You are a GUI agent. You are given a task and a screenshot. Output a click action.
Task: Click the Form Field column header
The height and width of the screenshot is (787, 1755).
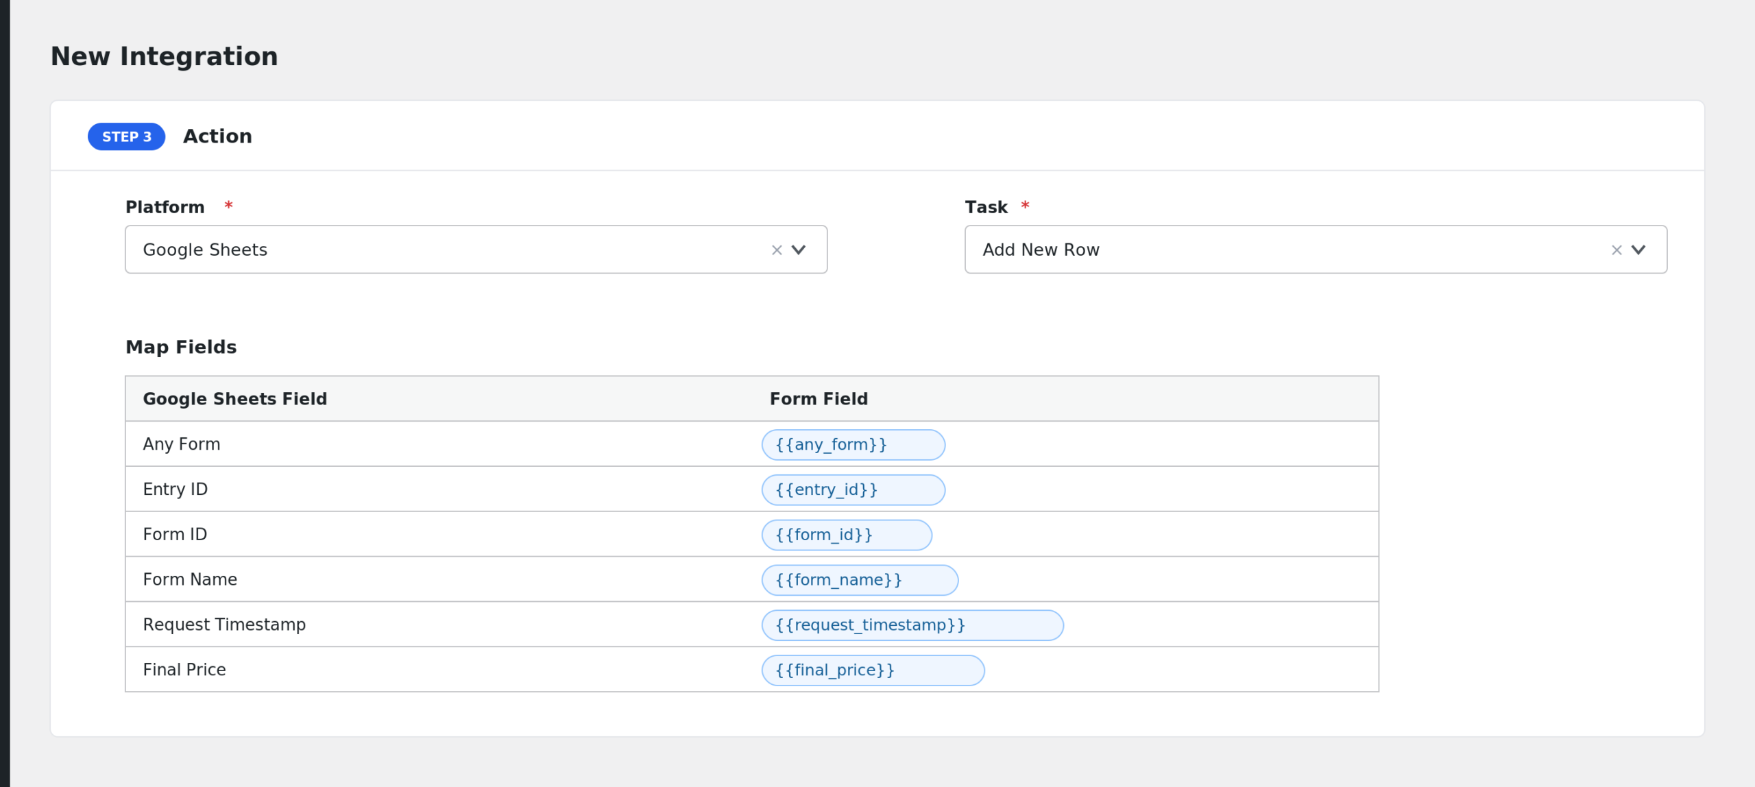click(x=819, y=399)
